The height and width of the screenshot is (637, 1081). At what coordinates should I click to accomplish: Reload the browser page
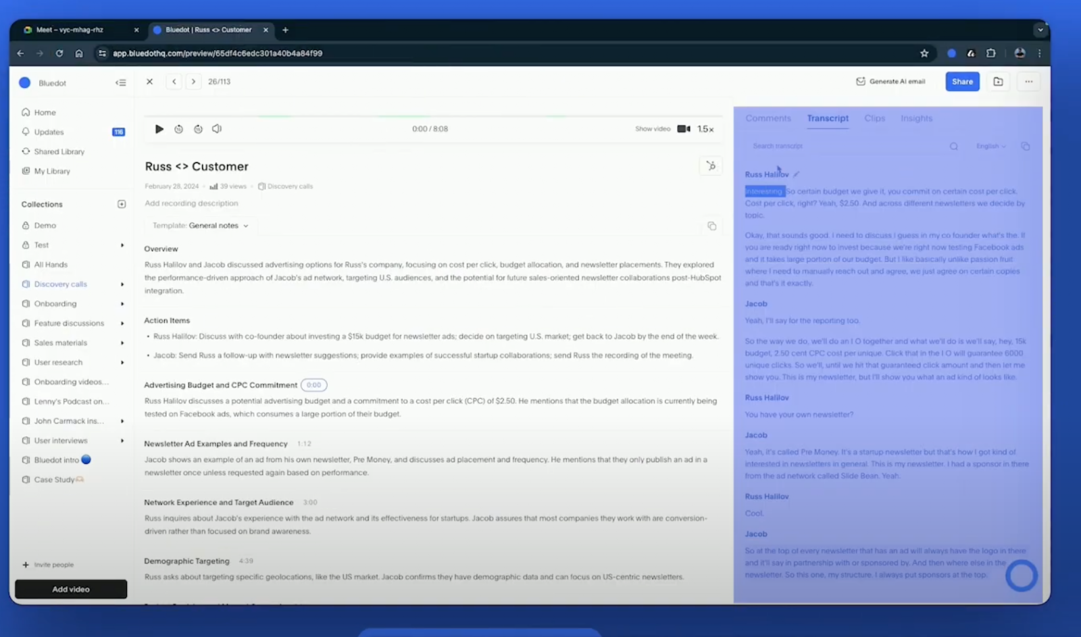pos(59,53)
